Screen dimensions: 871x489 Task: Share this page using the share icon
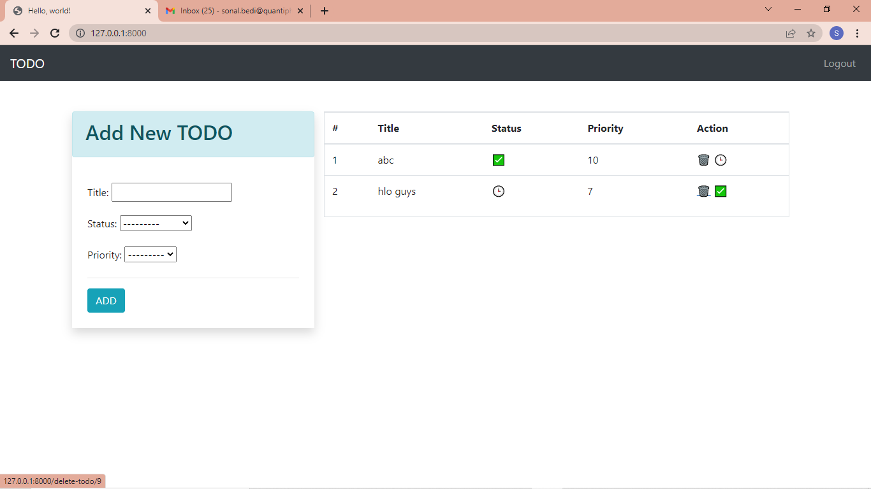click(791, 33)
